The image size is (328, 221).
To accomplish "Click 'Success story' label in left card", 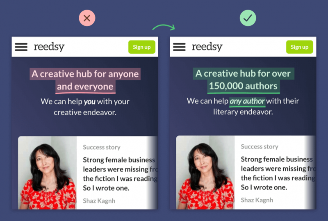I will click(102, 147).
